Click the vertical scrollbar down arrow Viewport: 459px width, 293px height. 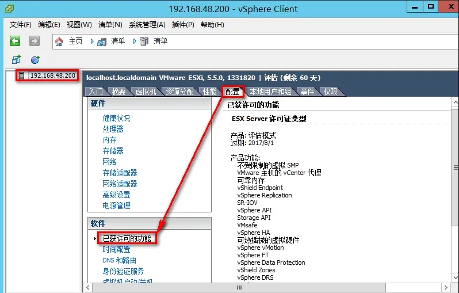coord(455,277)
